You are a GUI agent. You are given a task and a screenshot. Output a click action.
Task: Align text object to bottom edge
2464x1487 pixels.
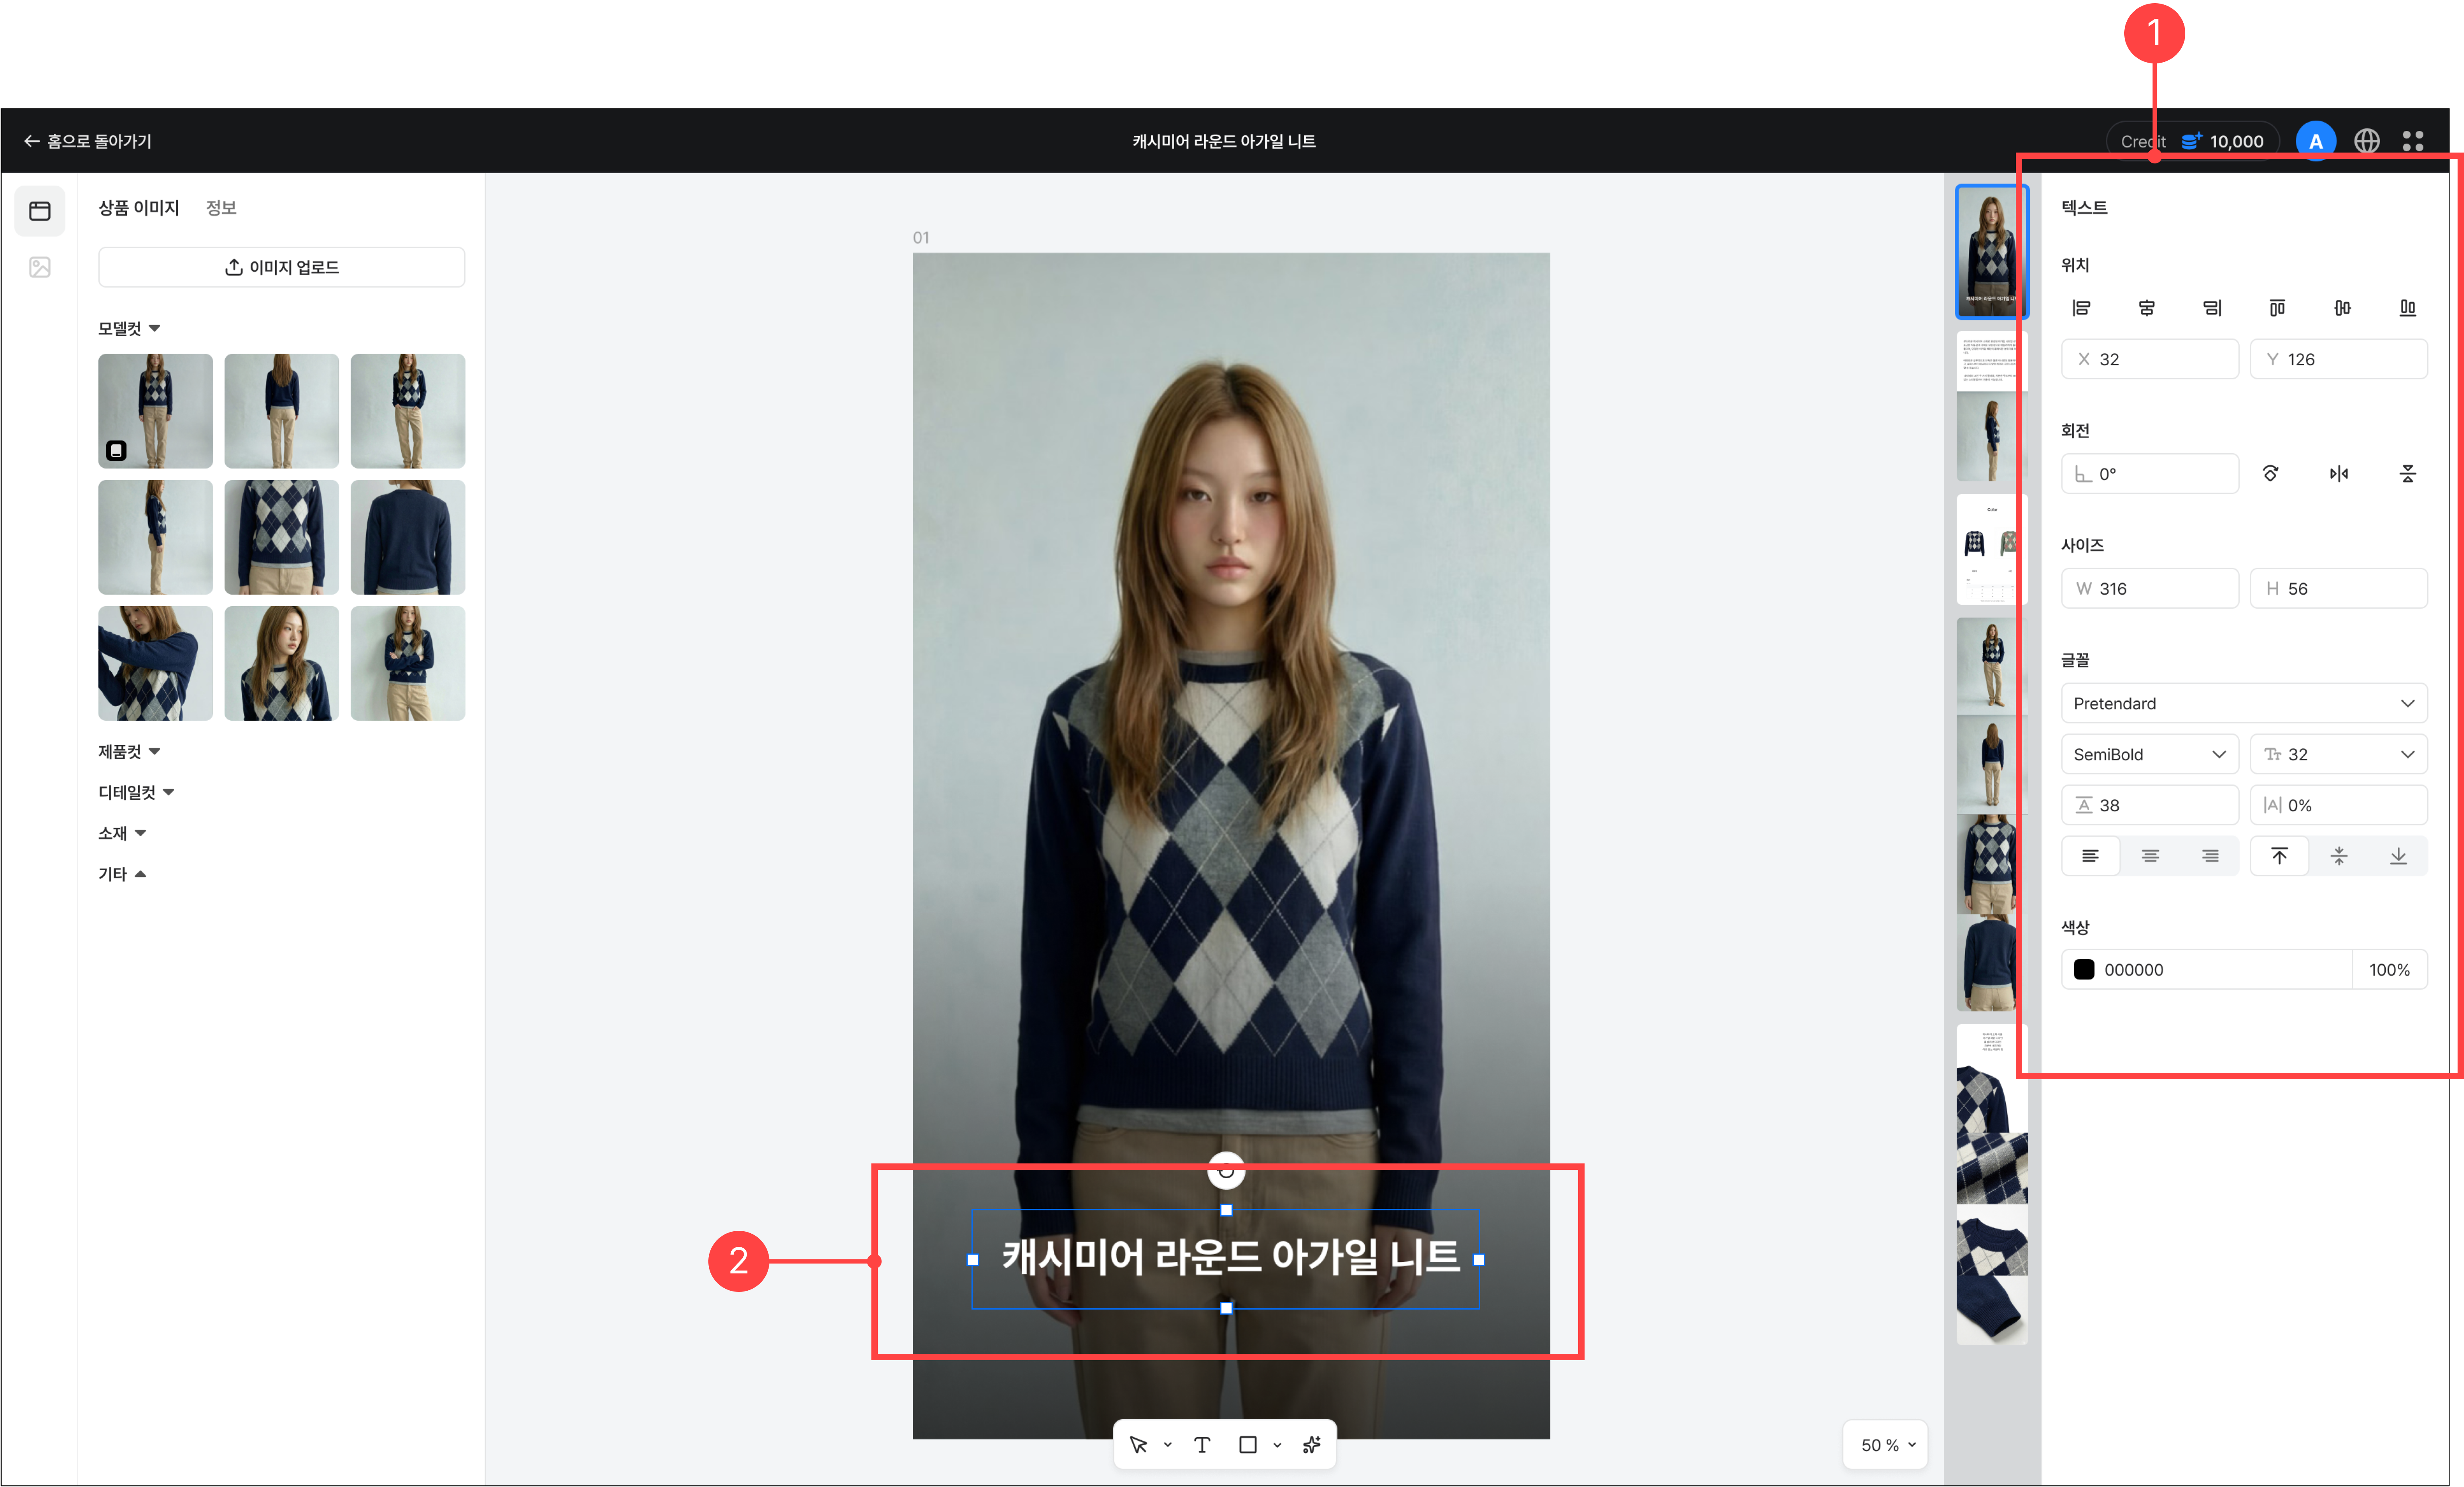[2408, 308]
